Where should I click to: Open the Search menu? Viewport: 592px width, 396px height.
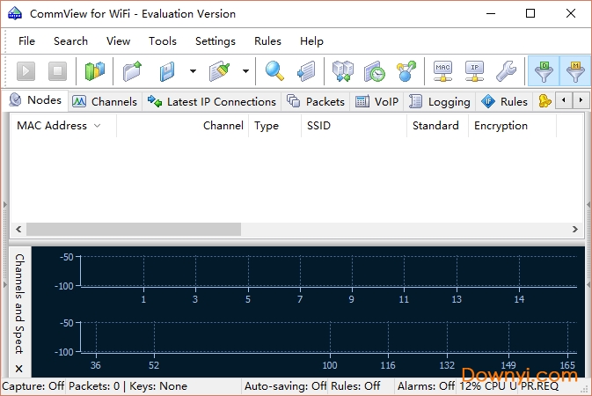[70, 40]
